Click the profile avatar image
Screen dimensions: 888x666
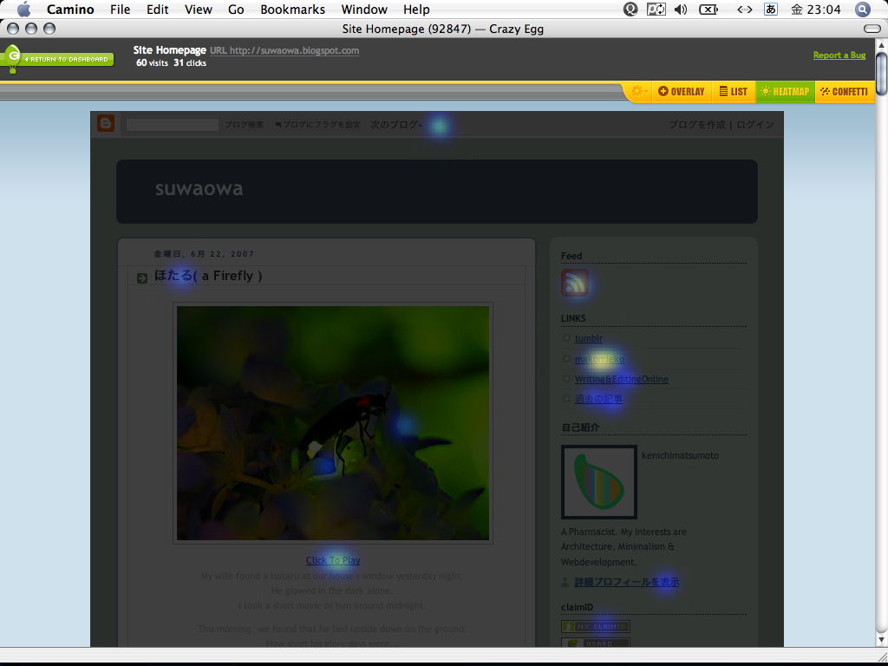(x=599, y=482)
